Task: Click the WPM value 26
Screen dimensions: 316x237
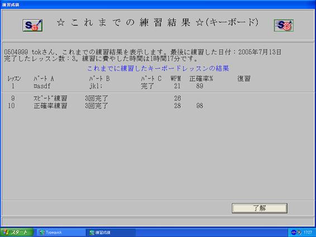Action: point(178,99)
